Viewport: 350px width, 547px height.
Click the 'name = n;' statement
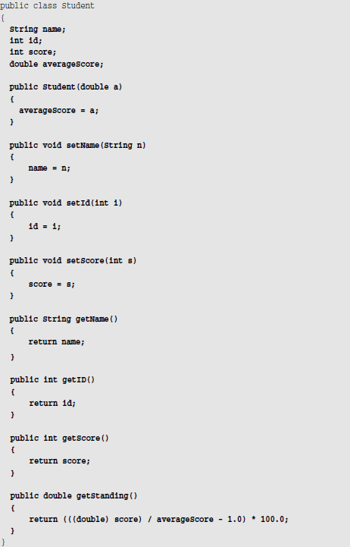pyautogui.click(x=49, y=168)
